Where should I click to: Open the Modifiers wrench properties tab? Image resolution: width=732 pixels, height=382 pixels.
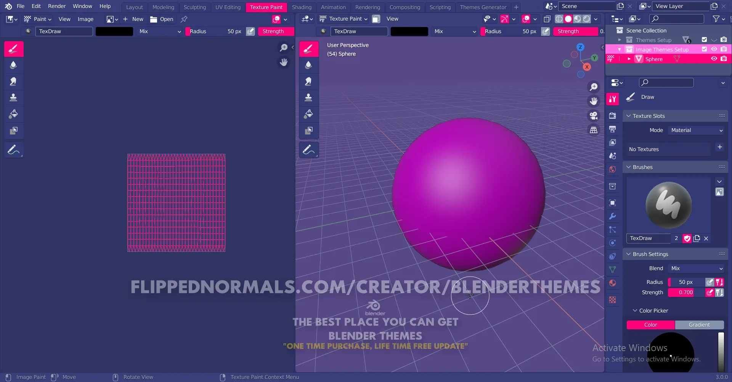point(612,216)
